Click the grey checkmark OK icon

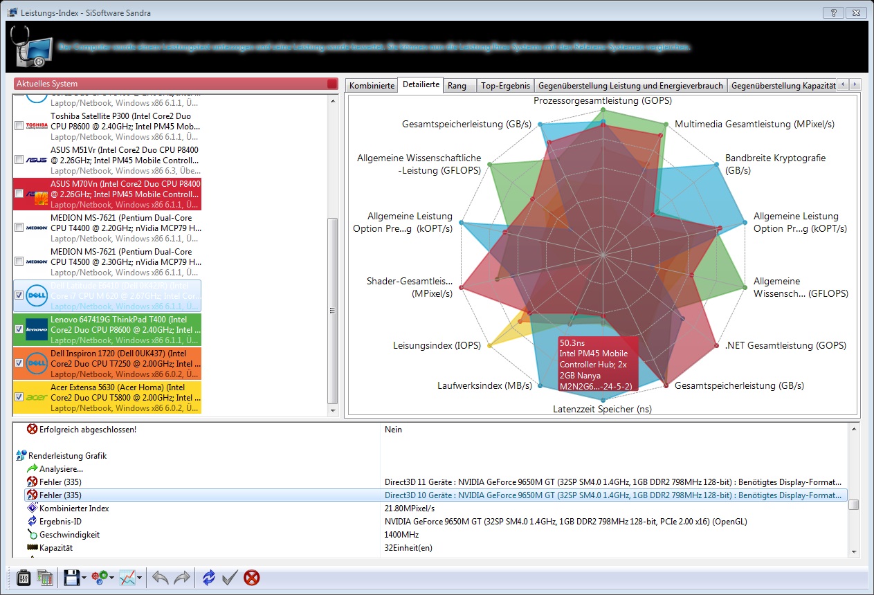tap(230, 577)
